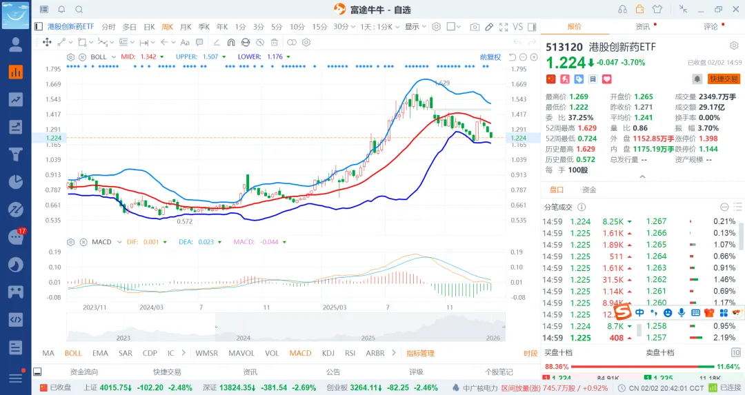Open 指标管理 indicator management link
Screen dimensions: 745x395
420,353
